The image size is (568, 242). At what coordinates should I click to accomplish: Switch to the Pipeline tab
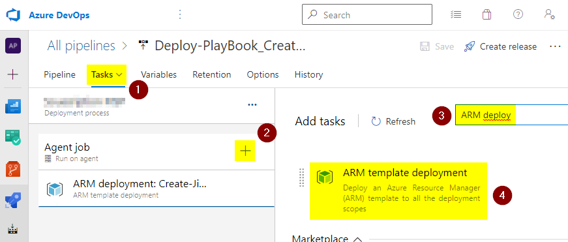[x=60, y=74]
